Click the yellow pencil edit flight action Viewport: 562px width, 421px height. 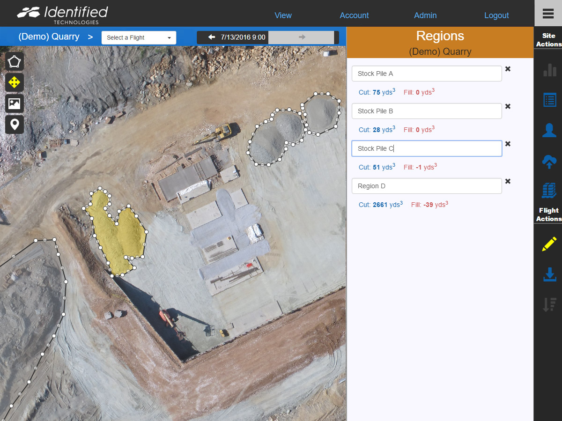coord(549,244)
